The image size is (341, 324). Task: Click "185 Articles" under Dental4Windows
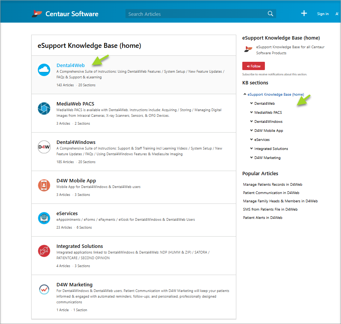point(65,162)
